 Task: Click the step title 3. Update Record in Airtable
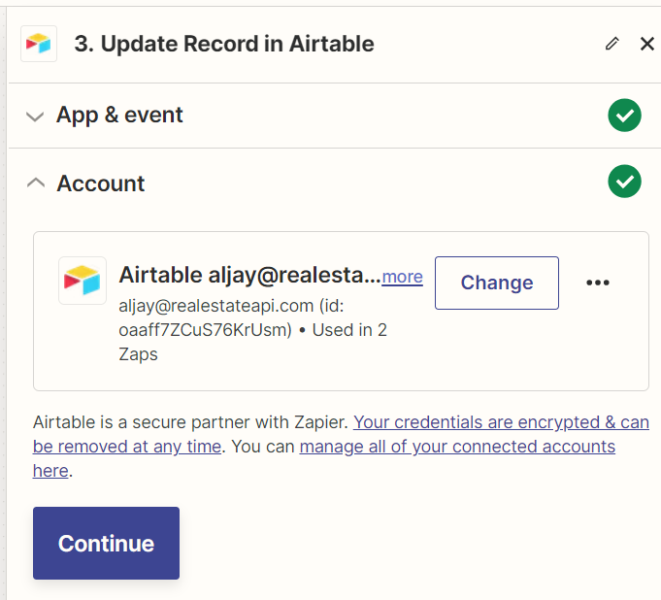click(x=224, y=44)
